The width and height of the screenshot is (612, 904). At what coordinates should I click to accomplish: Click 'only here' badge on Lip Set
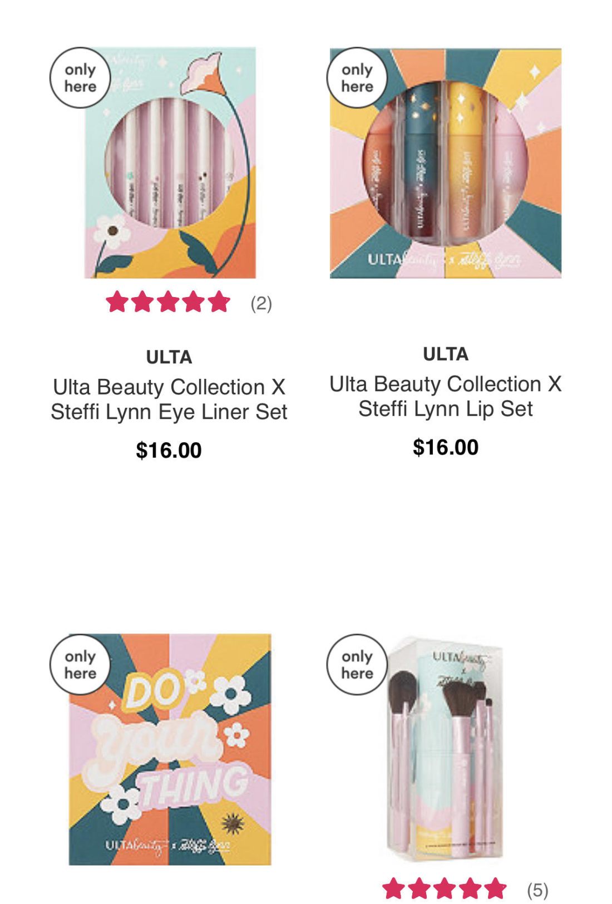[x=357, y=78]
